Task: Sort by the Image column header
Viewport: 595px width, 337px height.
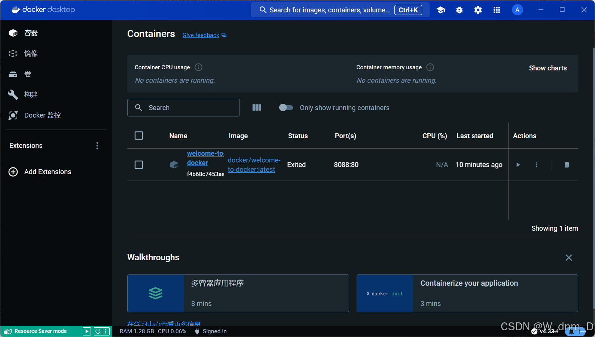Action: point(238,136)
